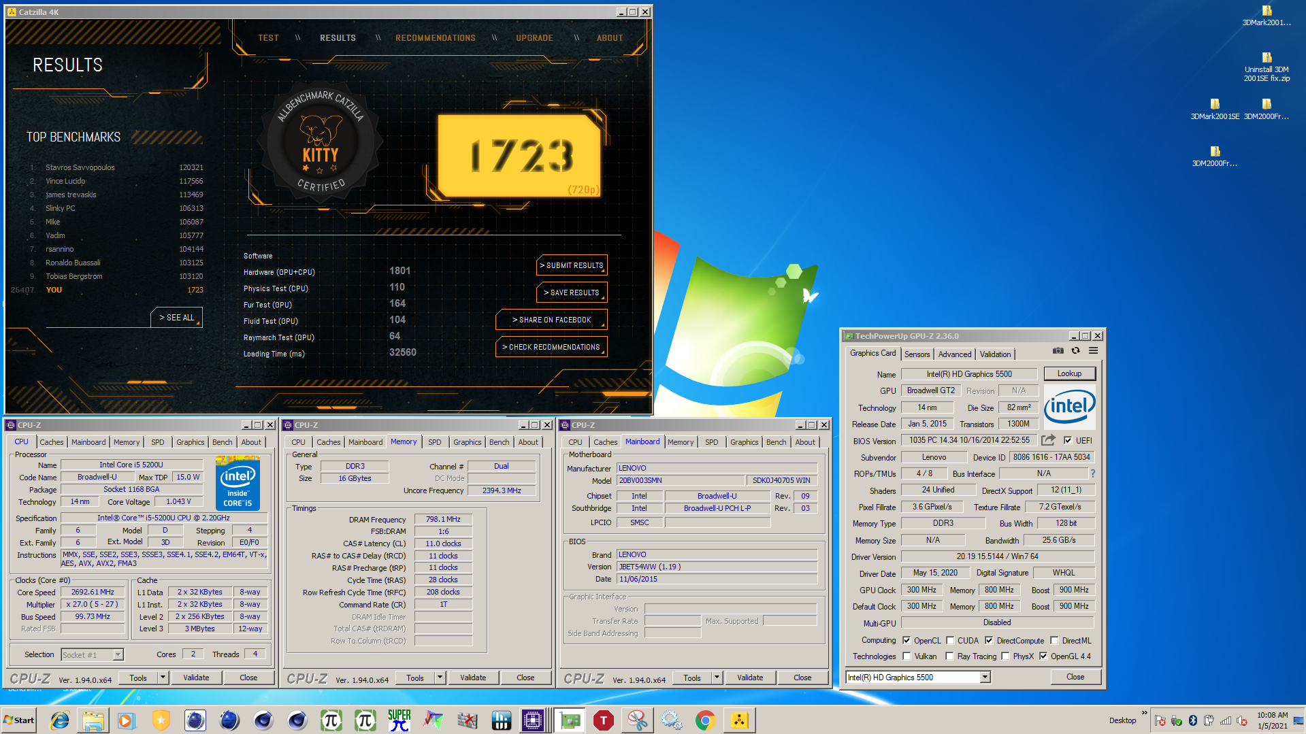This screenshot has width=1306, height=734.
Task: Click the Super PI taskbar icon
Action: click(399, 720)
